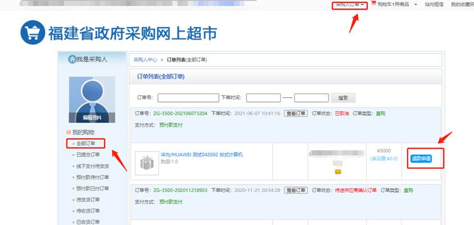Click order number ZG-3500-202011218903
The width and height of the screenshot is (474, 225).
pyautogui.click(x=180, y=190)
